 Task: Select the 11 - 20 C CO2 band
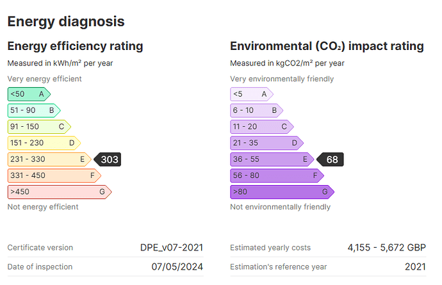262,127
